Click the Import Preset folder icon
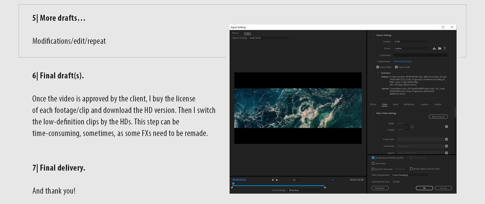485x204 pixels. pyautogui.click(x=440, y=48)
